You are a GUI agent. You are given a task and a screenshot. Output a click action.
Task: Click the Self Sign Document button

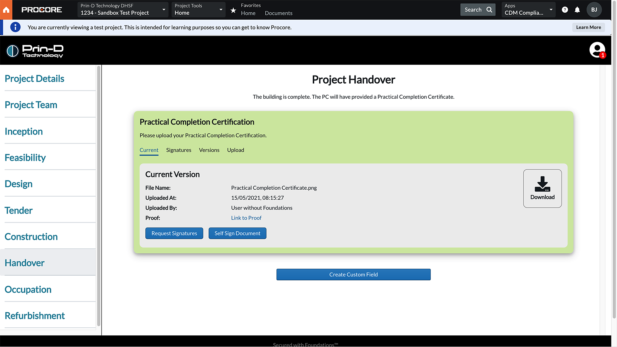coord(237,233)
